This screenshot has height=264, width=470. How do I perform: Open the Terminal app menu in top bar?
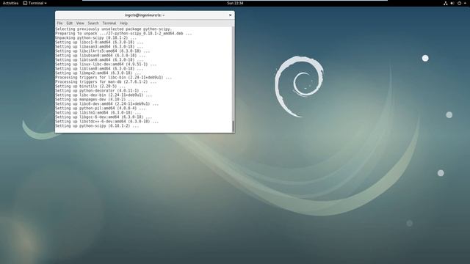(x=35, y=3)
